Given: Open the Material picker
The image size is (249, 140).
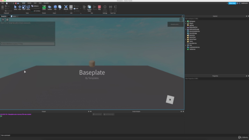Looking at the screenshot, I should coord(66,7).
